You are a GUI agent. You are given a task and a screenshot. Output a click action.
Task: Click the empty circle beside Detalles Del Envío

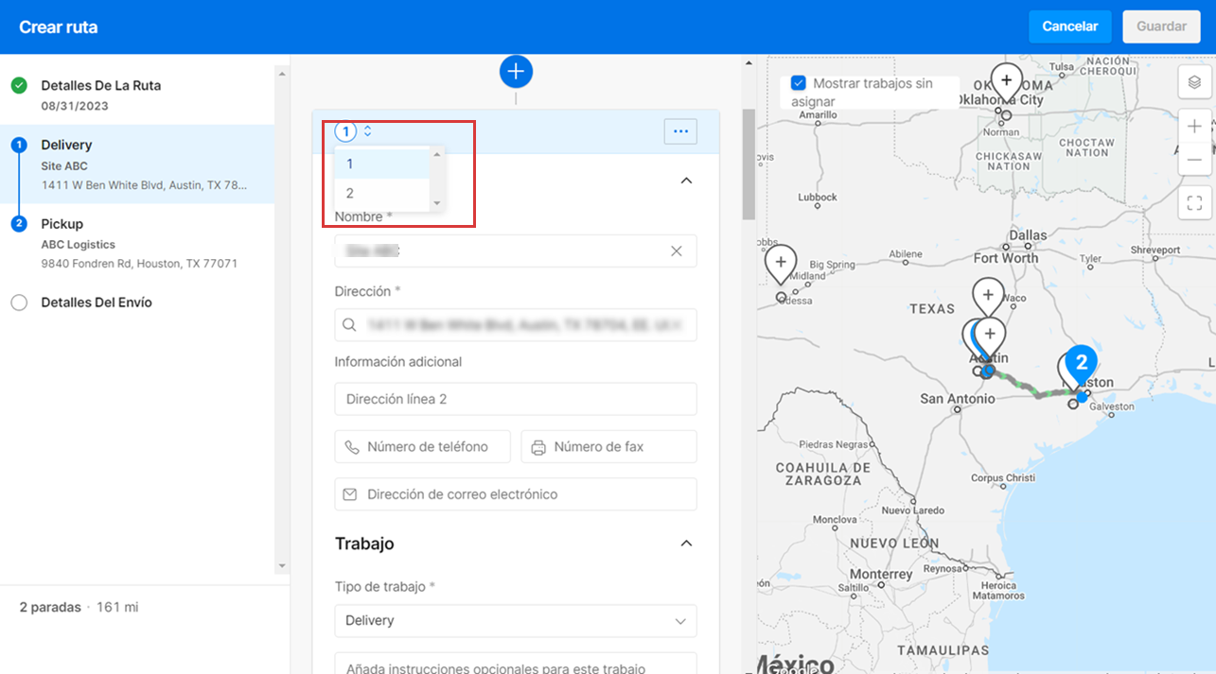tap(19, 303)
